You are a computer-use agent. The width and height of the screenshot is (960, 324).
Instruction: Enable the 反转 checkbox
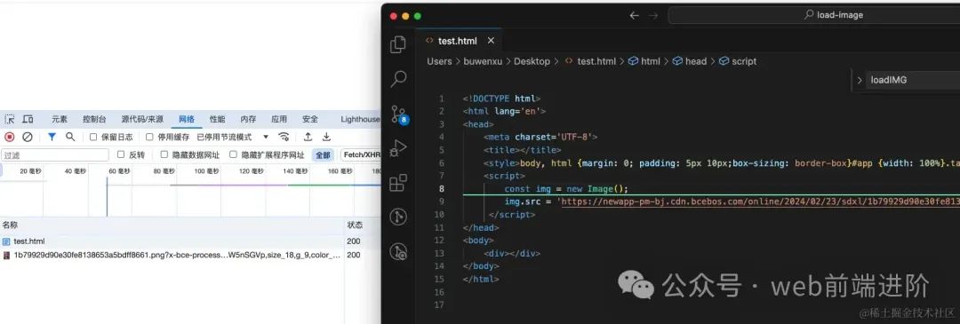click(121, 154)
